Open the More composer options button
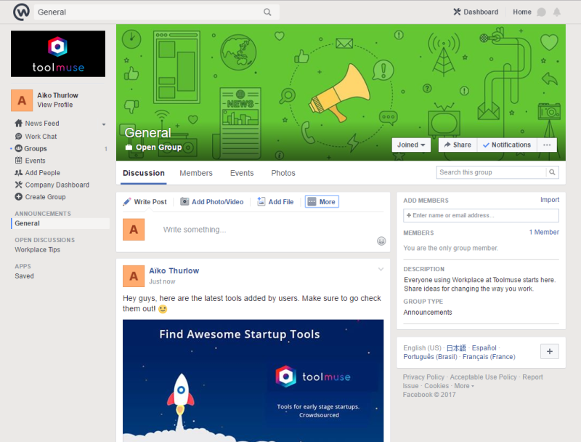 tap(322, 201)
